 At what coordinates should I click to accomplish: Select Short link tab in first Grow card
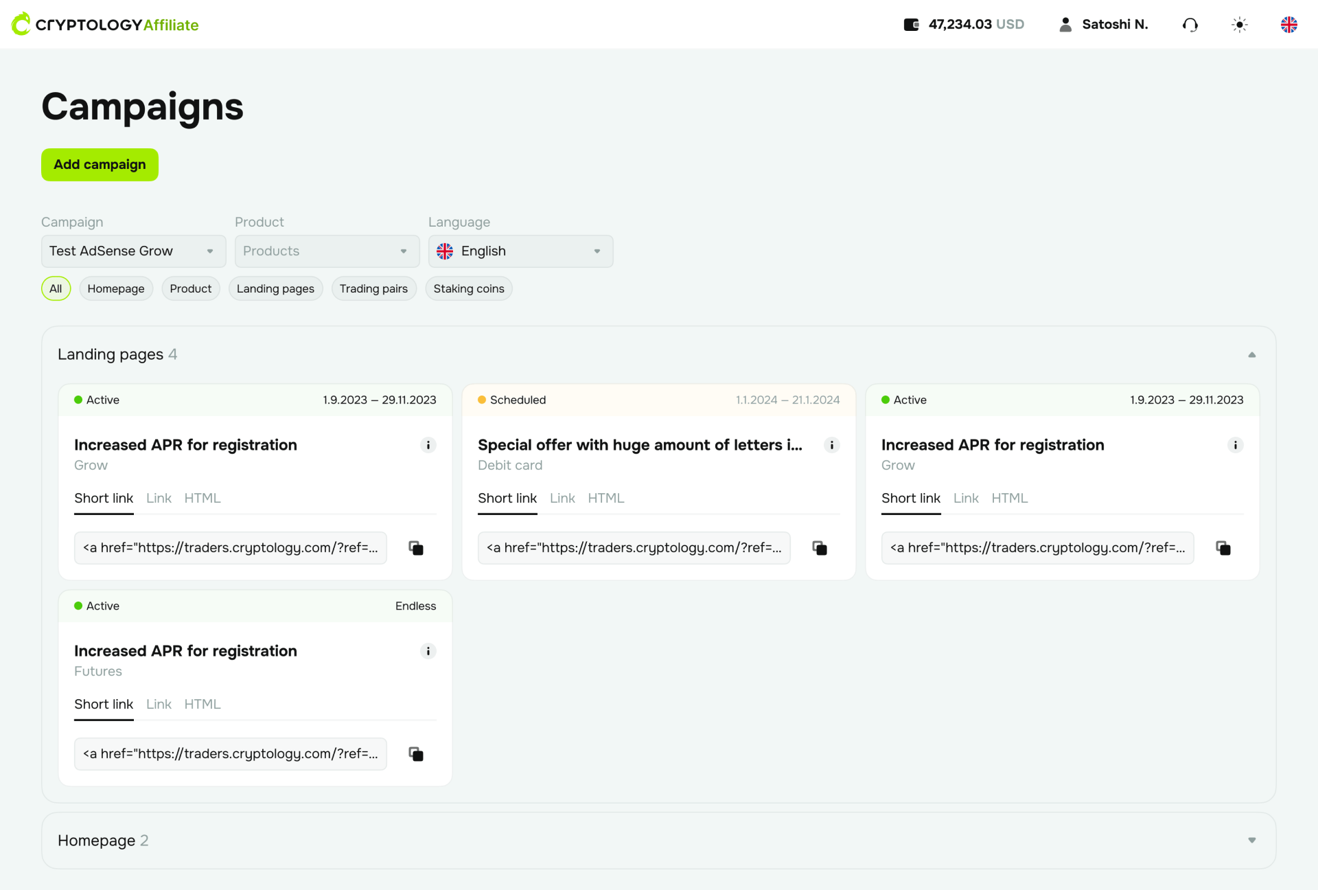pyautogui.click(x=104, y=499)
